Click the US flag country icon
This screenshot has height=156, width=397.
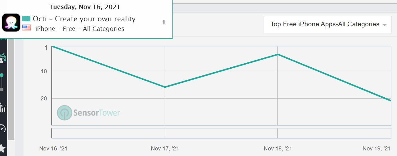click(x=27, y=28)
